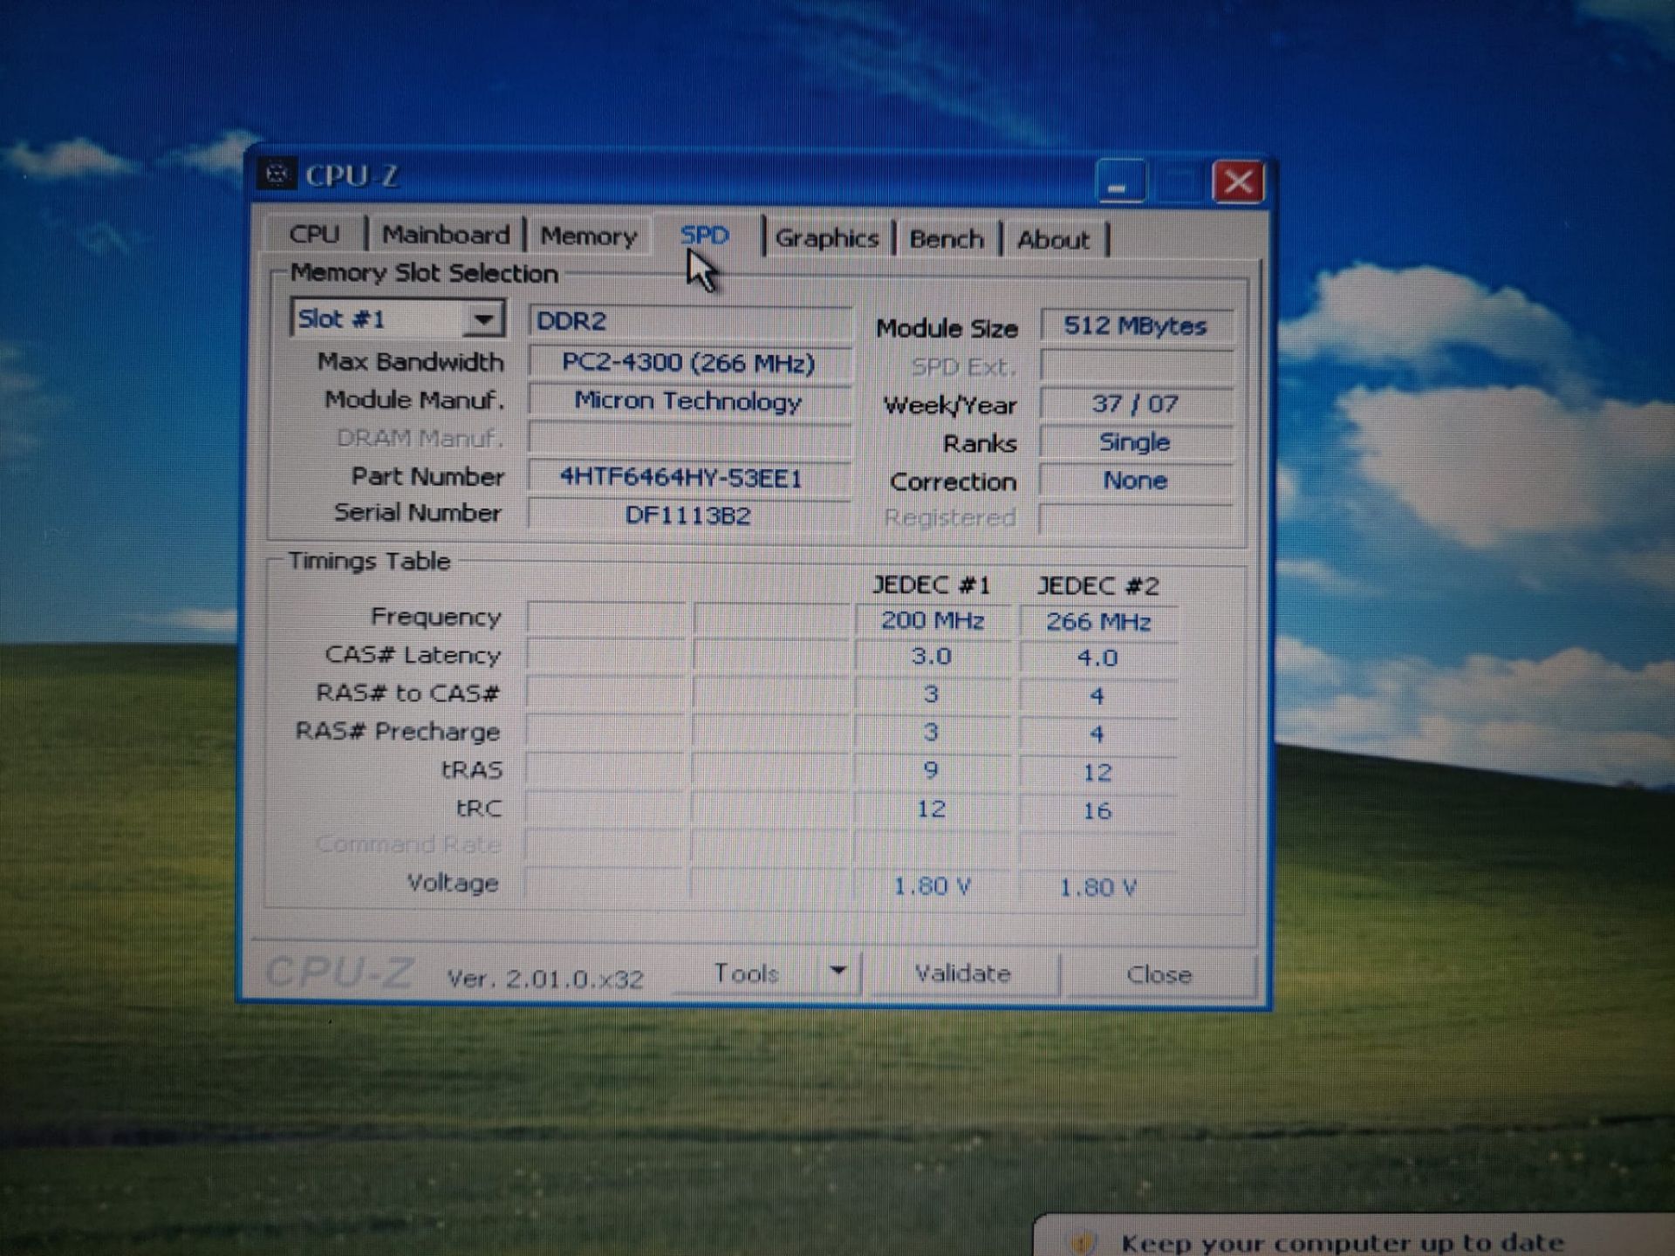Viewport: 1675px width, 1256px height.
Task: Click the Tools button
Action: pos(747,973)
